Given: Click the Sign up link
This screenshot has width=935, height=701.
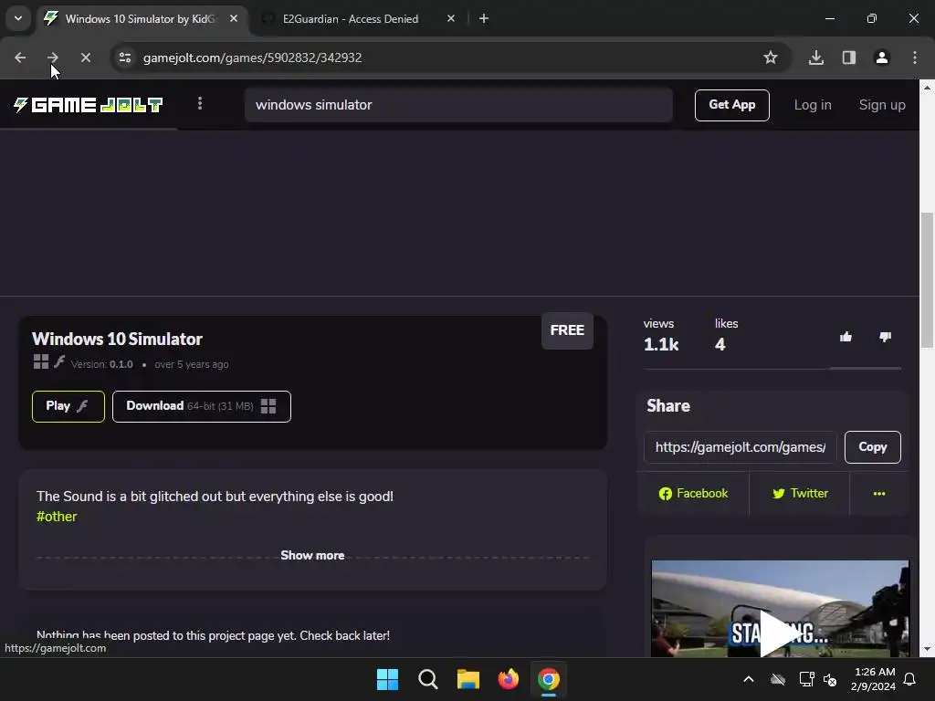Looking at the screenshot, I should (882, 105).
